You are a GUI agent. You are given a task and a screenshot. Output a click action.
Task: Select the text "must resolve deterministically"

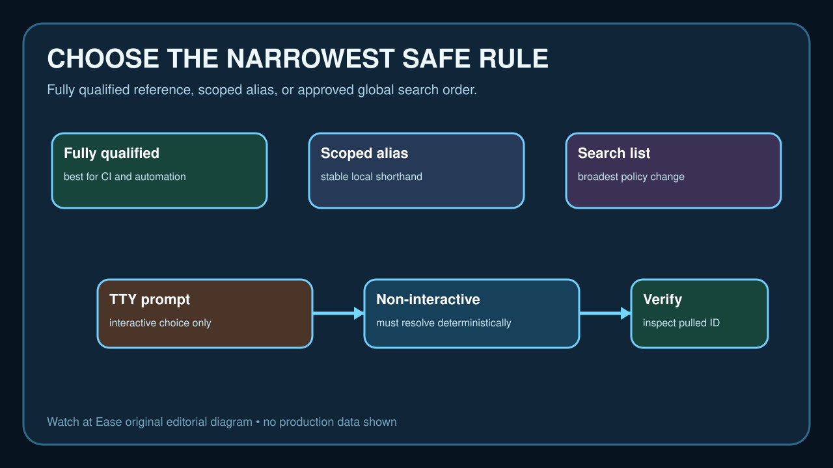point(444,323)
